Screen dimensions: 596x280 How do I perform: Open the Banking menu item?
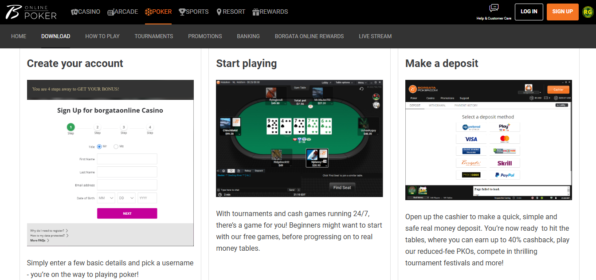click(x=248, y=36)
